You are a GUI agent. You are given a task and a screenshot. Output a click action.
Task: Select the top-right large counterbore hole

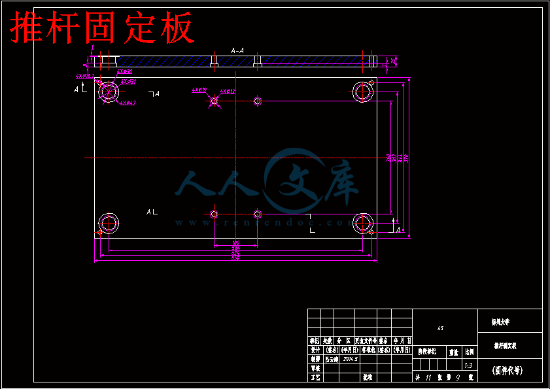tap(363, 92)
